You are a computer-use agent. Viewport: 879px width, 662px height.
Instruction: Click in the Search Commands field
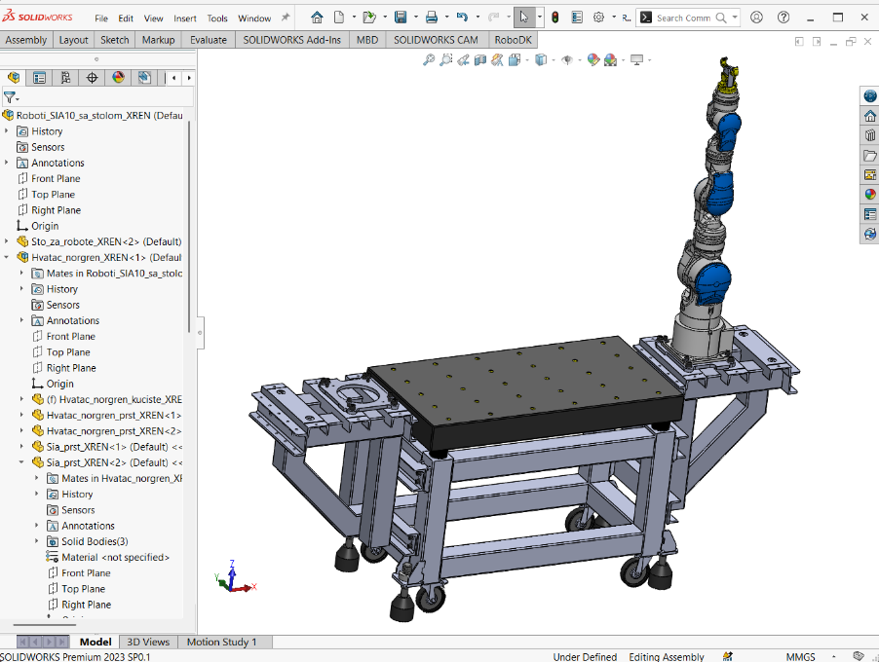coord(683,18)
